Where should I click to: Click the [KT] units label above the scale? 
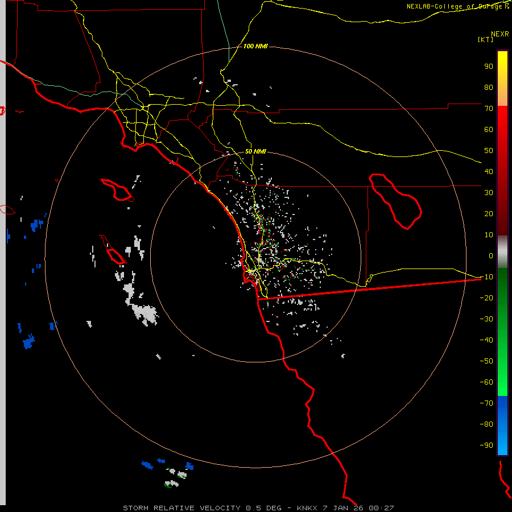[486, 39]
